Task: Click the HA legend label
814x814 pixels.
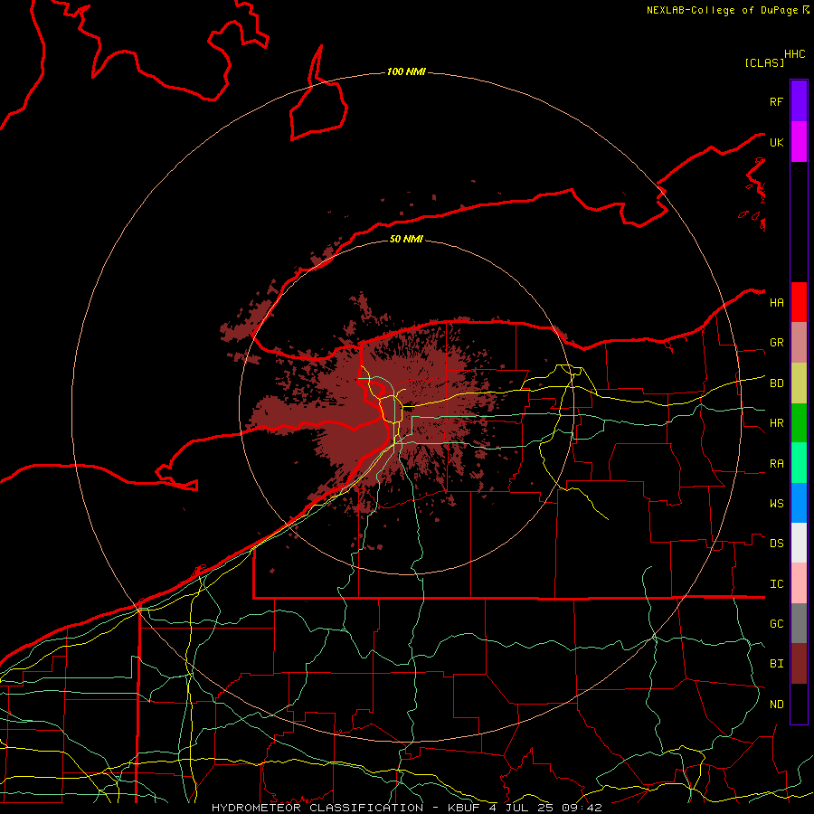Action: 776,303
